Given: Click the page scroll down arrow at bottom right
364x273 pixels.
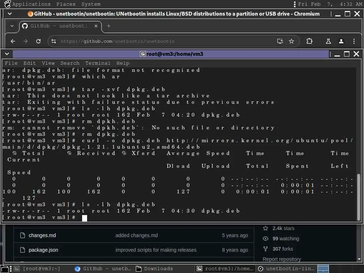Looking at the screenshot, I should (359, 259).
